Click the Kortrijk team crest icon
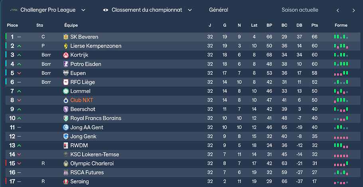363x187 pixels. (x=66, y=55)
